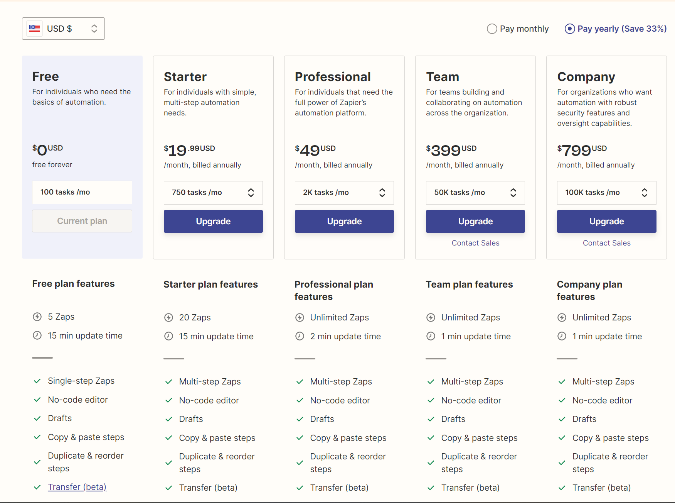Click 'free forever' text on Free plan
The width and height of the screenshot is (675, 503).
pyautogui.click(x=52, y=165)
